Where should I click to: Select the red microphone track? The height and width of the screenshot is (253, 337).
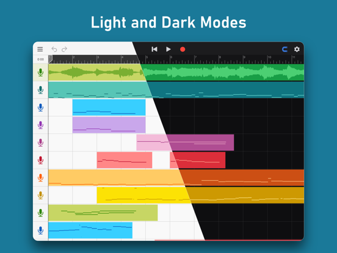pos(41,160)
